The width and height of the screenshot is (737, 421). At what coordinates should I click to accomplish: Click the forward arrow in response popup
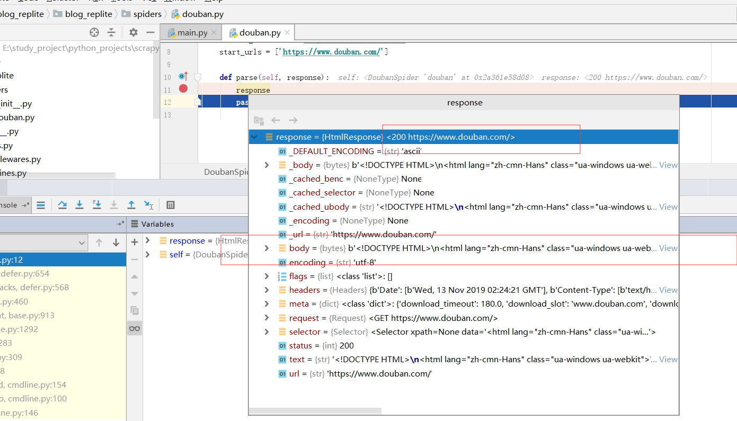[x=293, y=120]
